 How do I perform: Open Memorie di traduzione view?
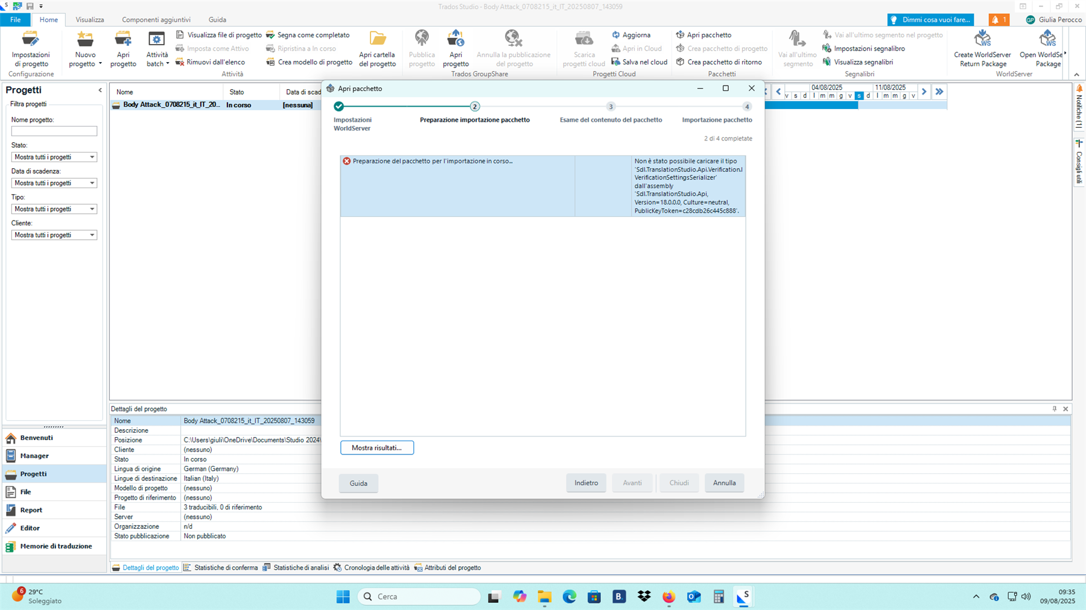click(56, 546)
